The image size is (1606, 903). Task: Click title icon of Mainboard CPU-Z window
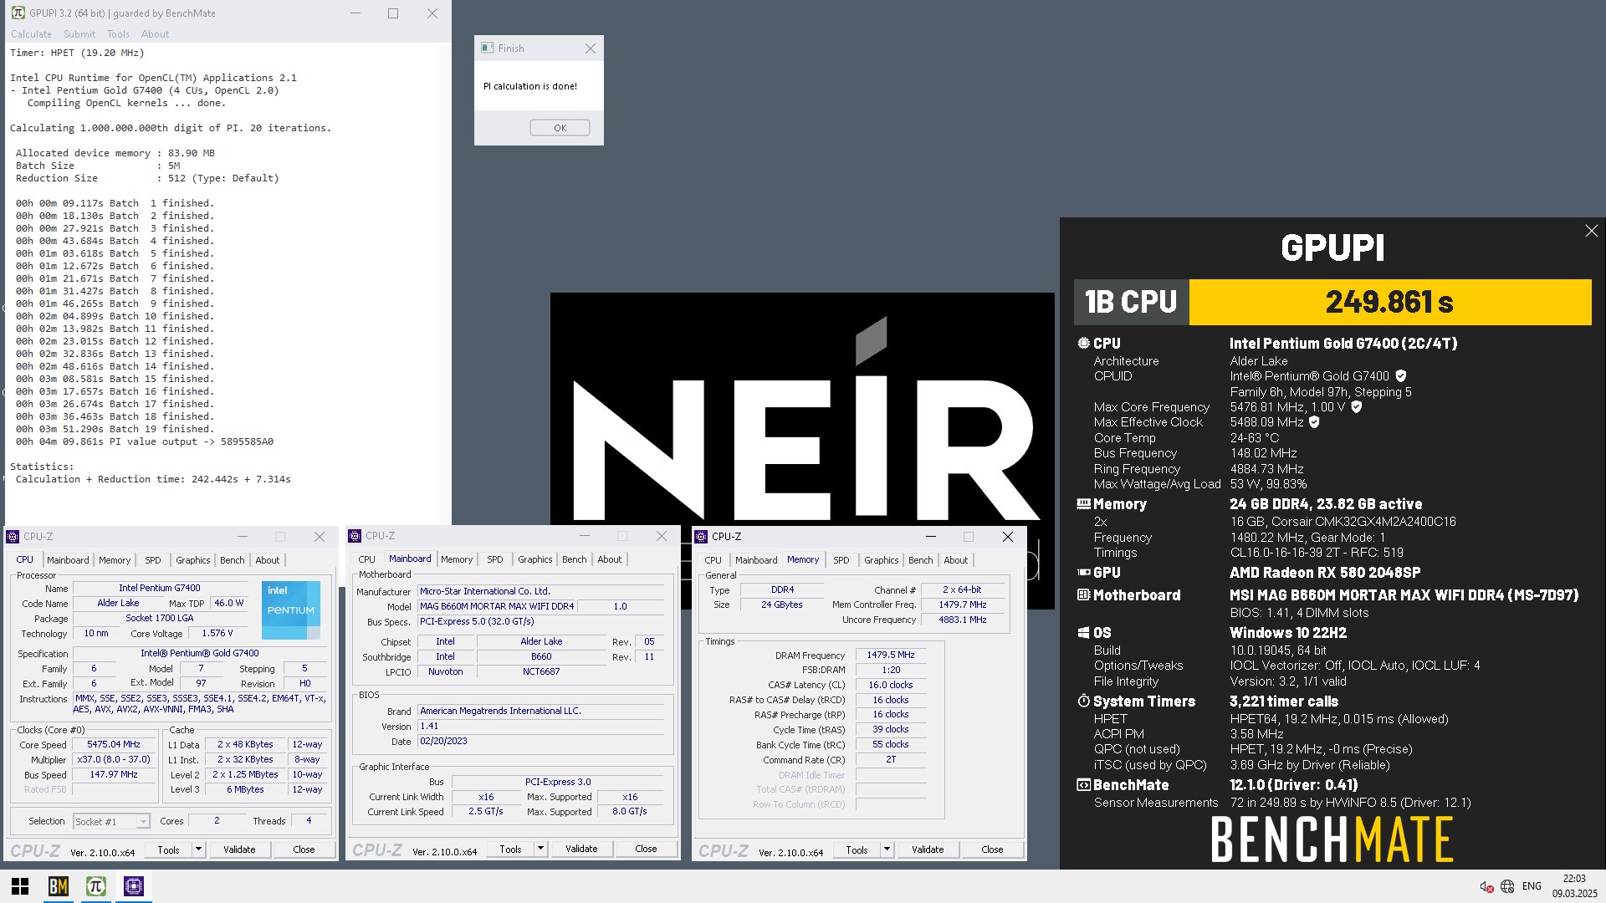(355, 536)
